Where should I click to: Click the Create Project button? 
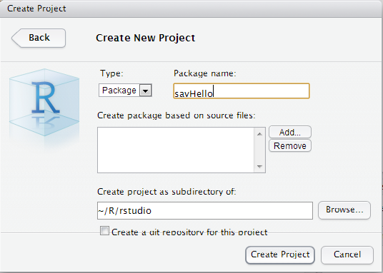[280, 255]
